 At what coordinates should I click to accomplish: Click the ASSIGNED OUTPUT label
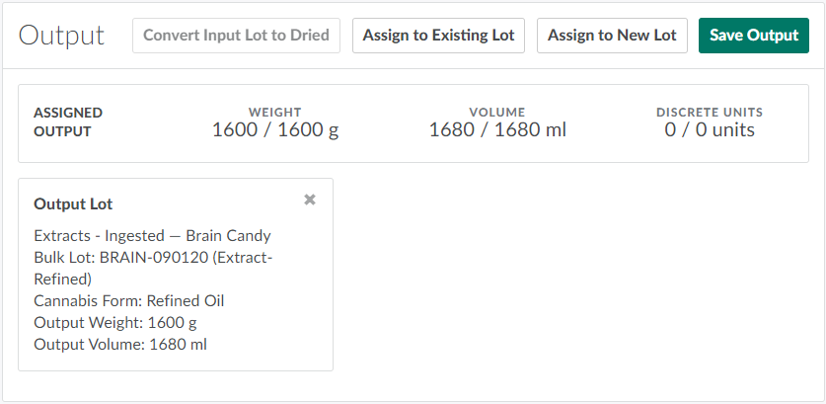pyautogui.click(x=68, y=121)
